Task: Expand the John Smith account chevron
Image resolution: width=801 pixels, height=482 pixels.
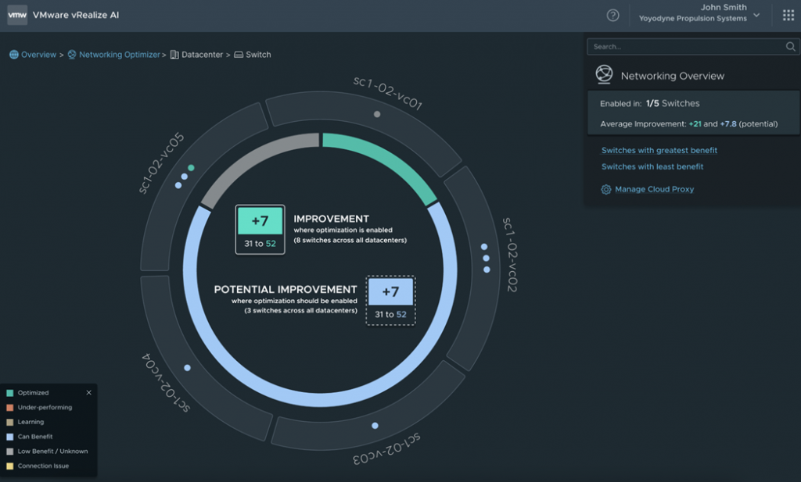Action: click(756, 15)
